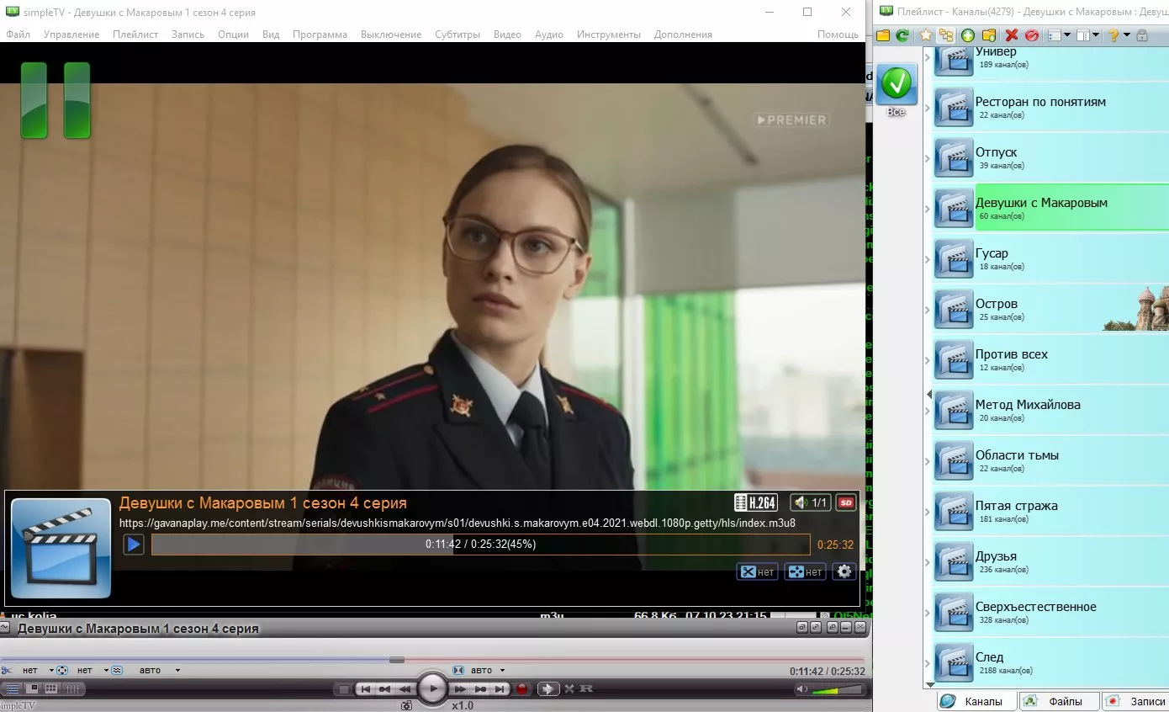The width and height of the screenshot is (1169, 712).
Task: Take a snapshot with camera icon
Action: click(406, 705)
